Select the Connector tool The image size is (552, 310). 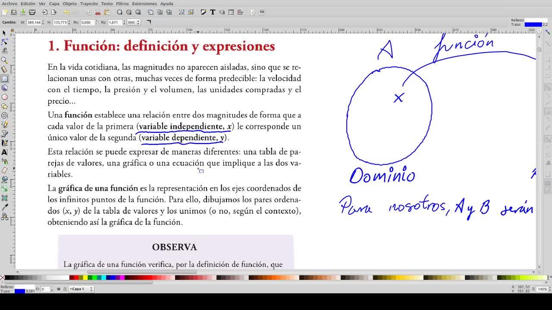4,217
